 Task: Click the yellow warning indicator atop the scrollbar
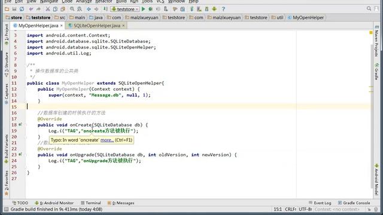tap(371, 32)
